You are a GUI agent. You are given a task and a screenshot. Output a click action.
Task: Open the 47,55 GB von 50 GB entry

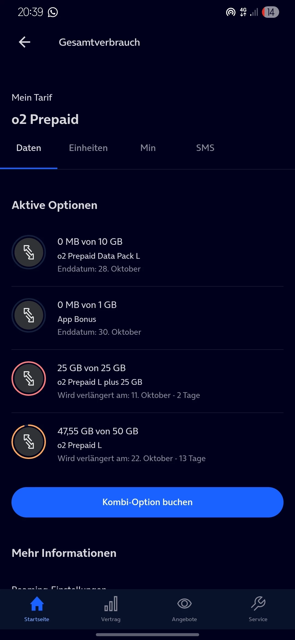point(98,431)
